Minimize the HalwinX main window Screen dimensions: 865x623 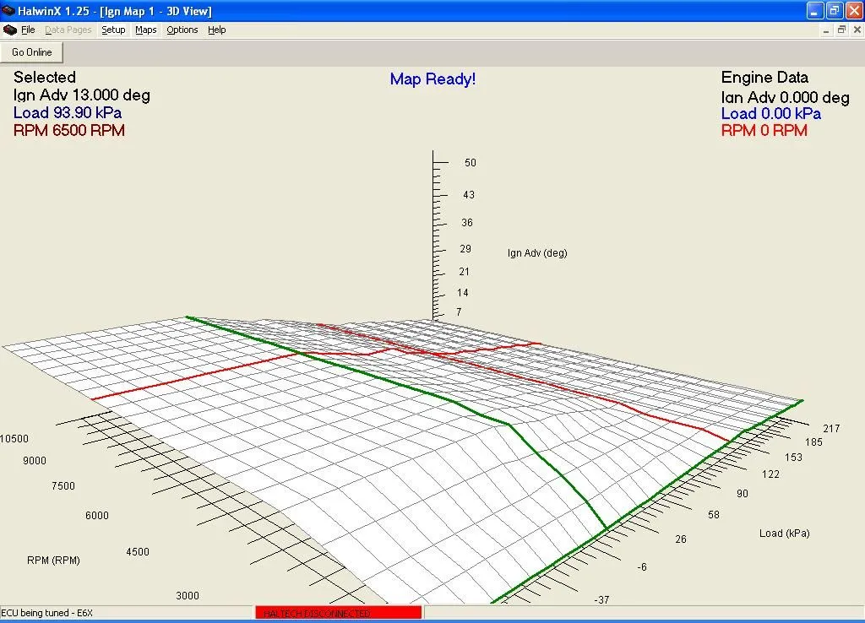point(813,10)
